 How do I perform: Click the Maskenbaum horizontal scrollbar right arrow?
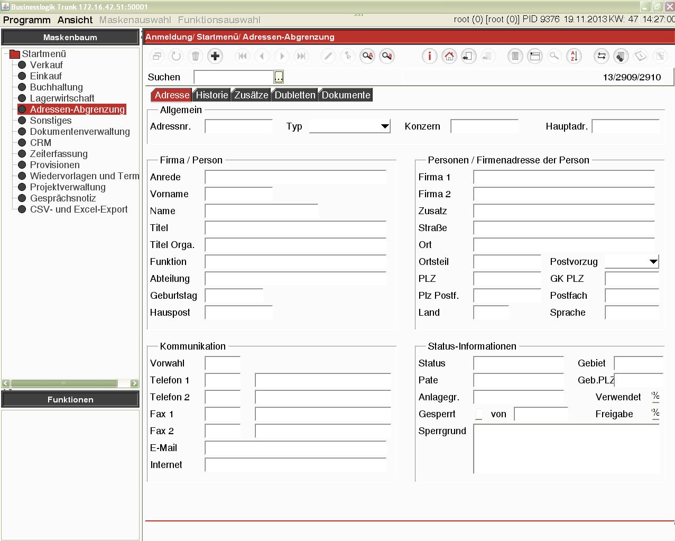[x=134, y=383]
